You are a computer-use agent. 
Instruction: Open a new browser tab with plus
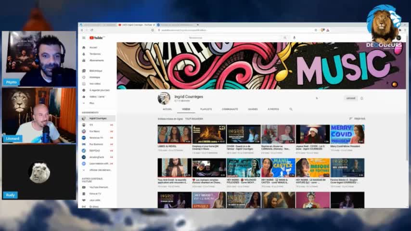198,25
